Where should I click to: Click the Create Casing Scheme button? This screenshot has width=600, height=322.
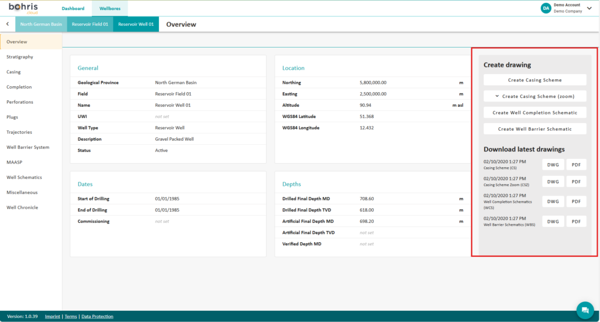[x=534, y=80]
